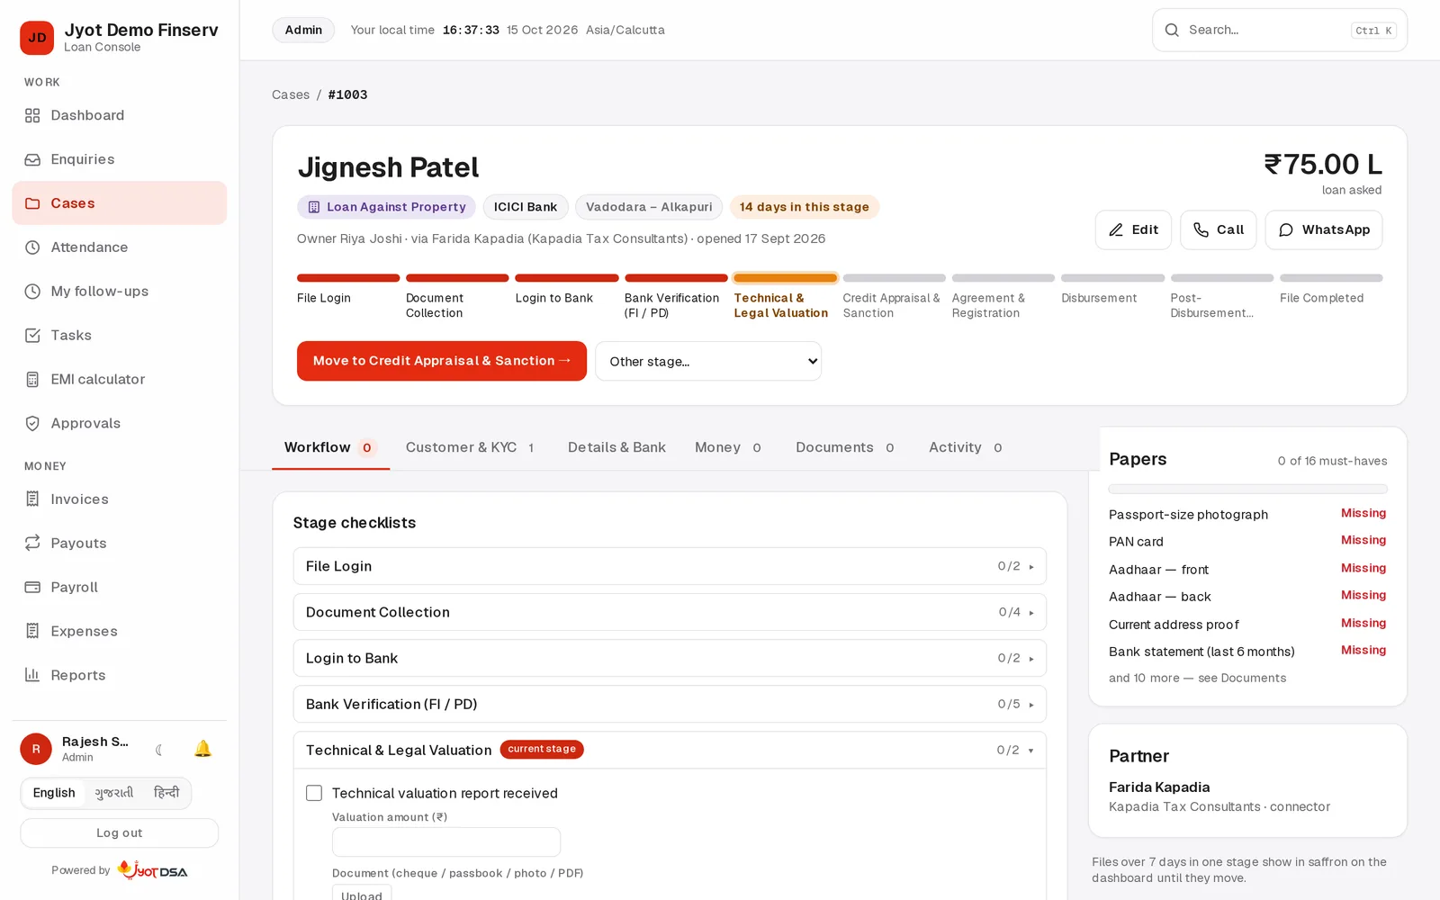
Task: Open My follow-ups icon
Action: click(32, 292)
